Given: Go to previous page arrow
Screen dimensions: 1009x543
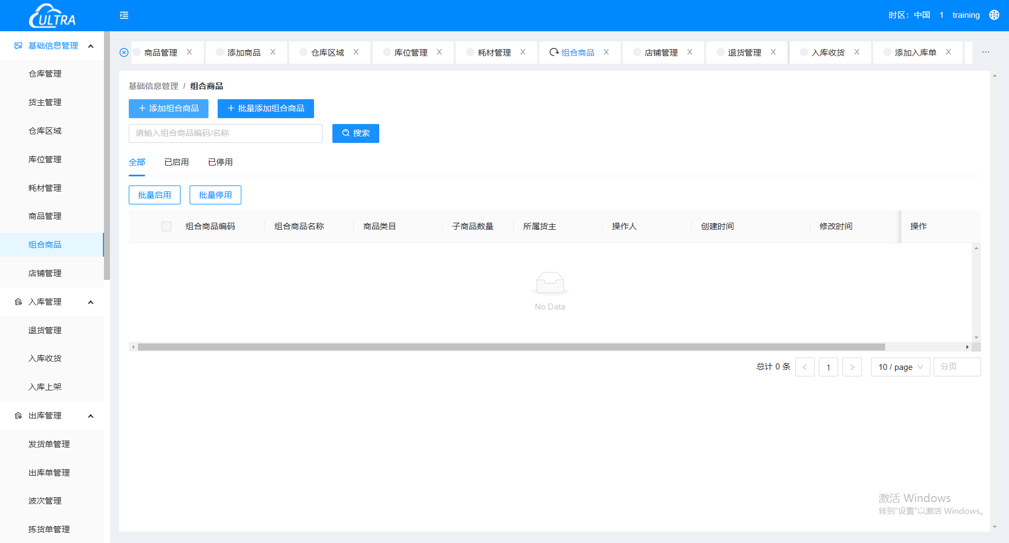Looking at the screenshot, I should point(805,367).
